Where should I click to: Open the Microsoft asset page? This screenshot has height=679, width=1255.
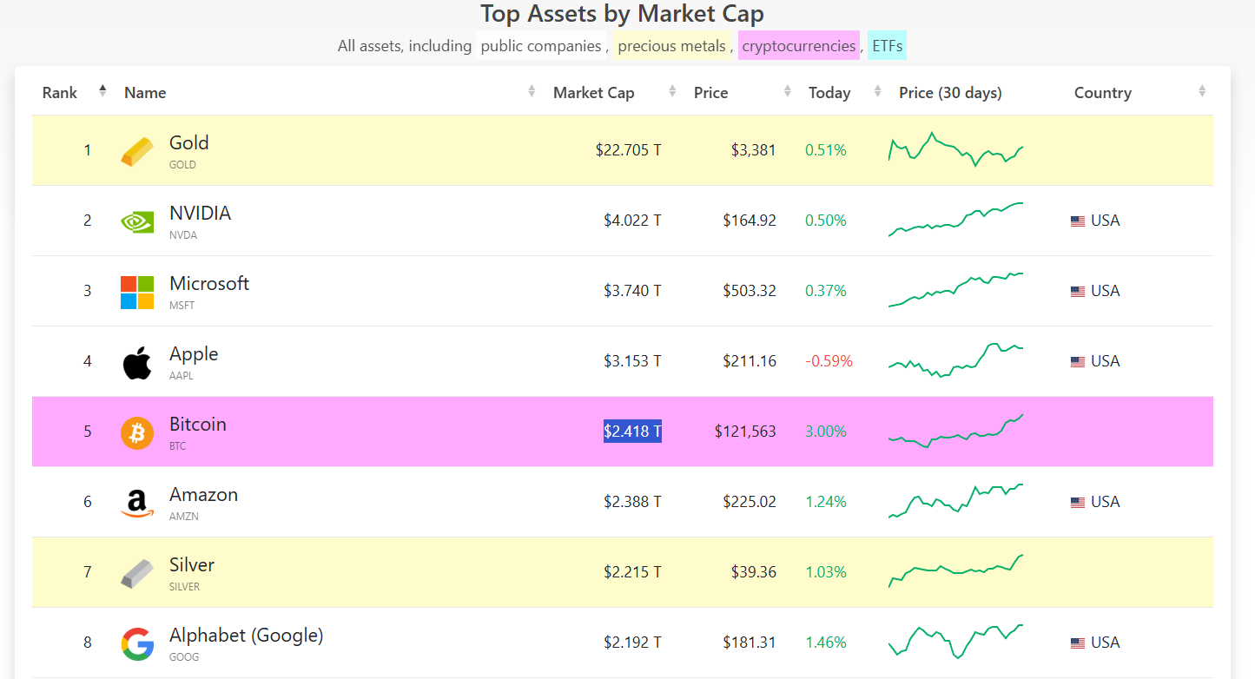pos(209,284)
